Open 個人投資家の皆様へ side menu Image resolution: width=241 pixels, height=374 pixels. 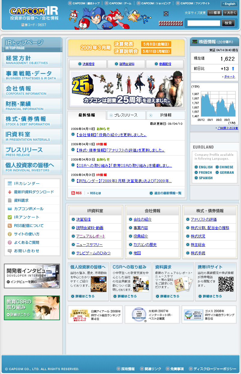tap(32, 167)
